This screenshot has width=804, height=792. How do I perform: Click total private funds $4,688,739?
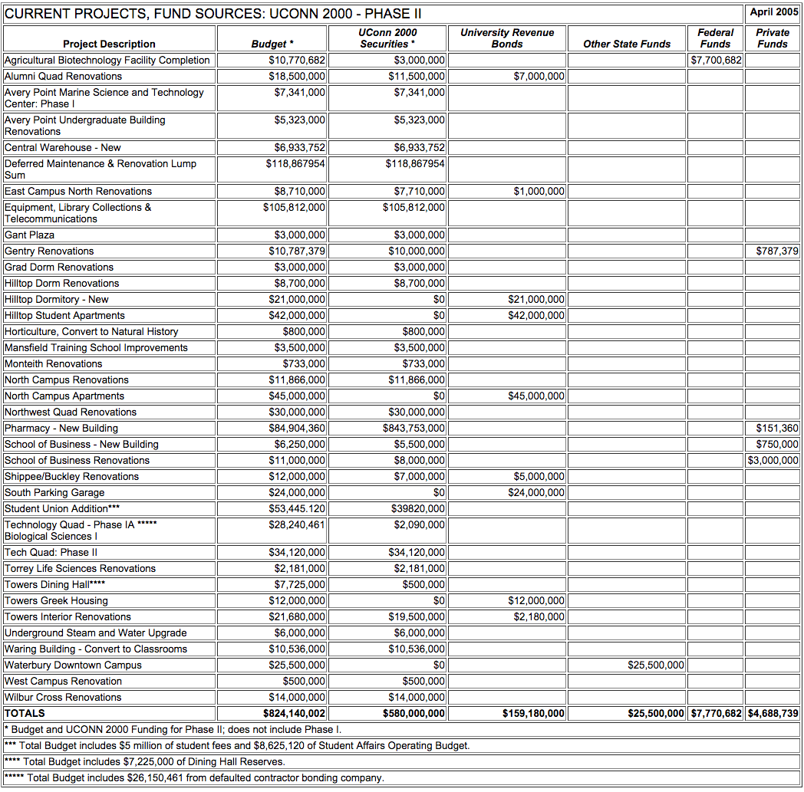click(773, 713)
